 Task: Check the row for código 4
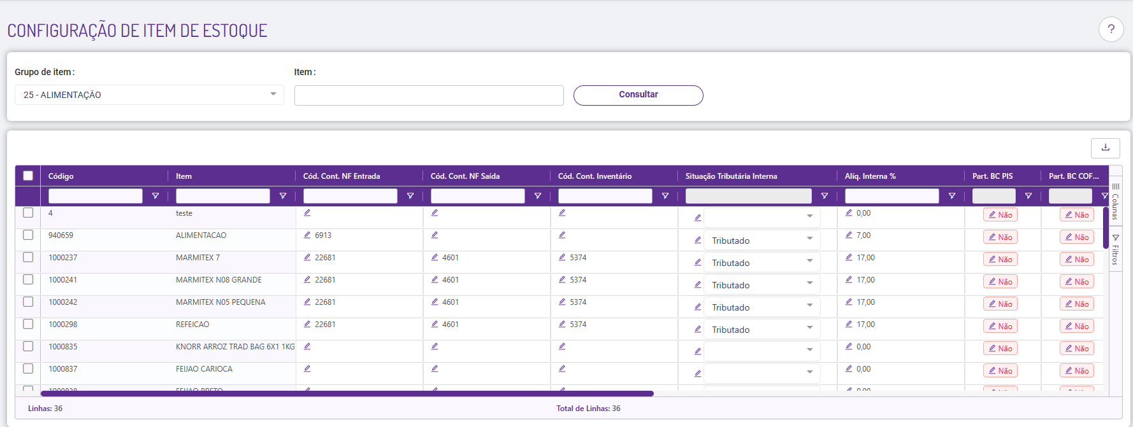pyautogui.click(x=28, y=213)
